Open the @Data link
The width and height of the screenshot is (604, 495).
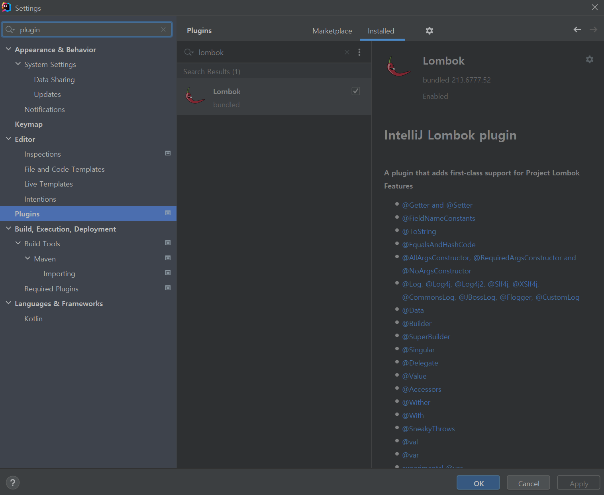413,310
